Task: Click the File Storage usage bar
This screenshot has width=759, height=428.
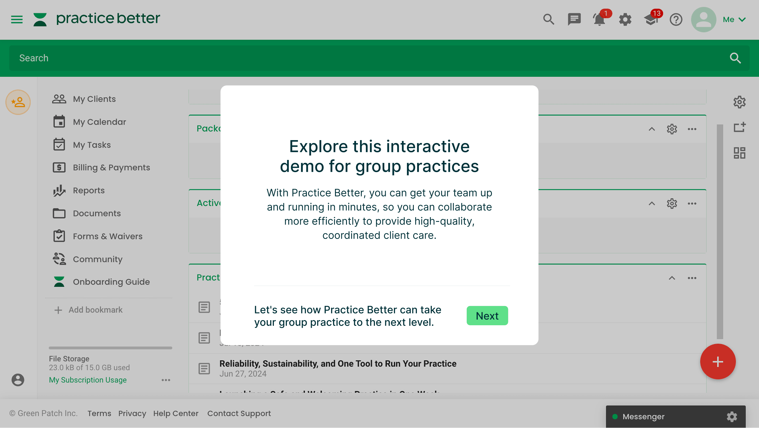Action: 110,348
